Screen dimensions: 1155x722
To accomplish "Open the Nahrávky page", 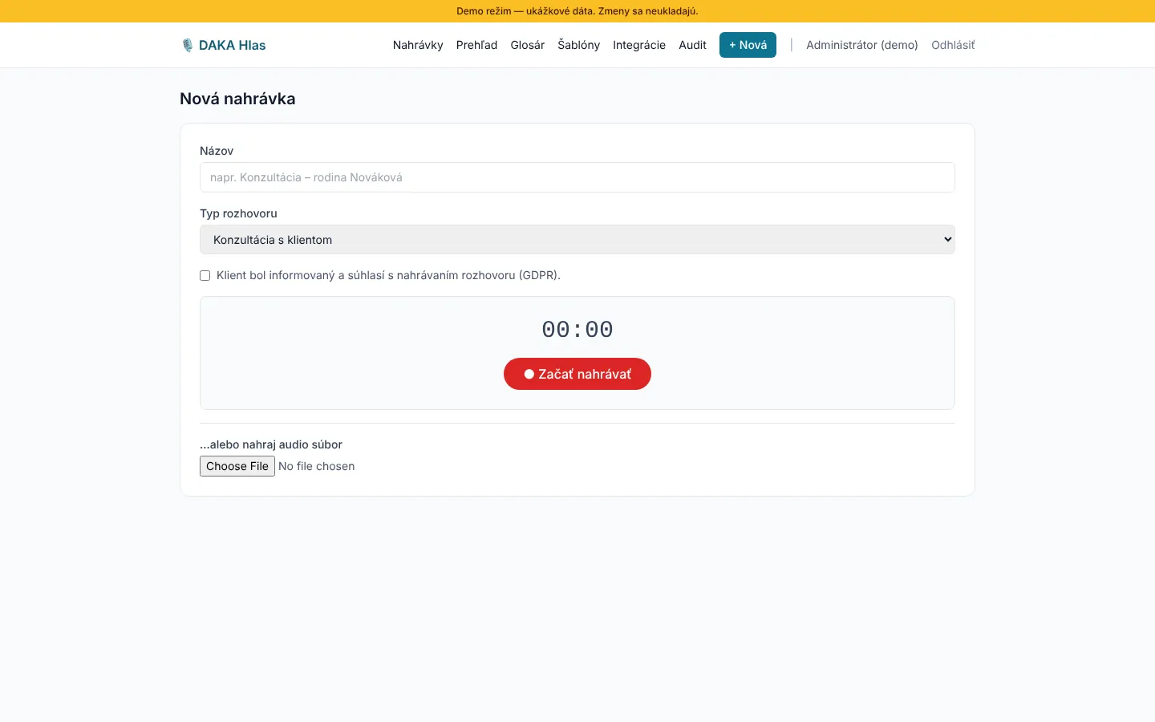I will click(418, 45).
